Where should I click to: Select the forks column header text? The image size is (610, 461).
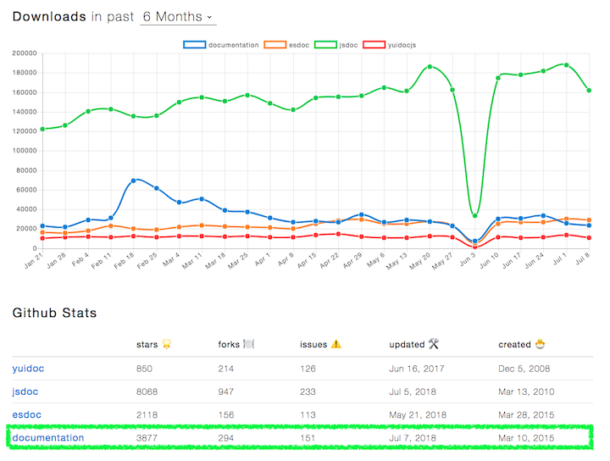(x=229, y=345)
